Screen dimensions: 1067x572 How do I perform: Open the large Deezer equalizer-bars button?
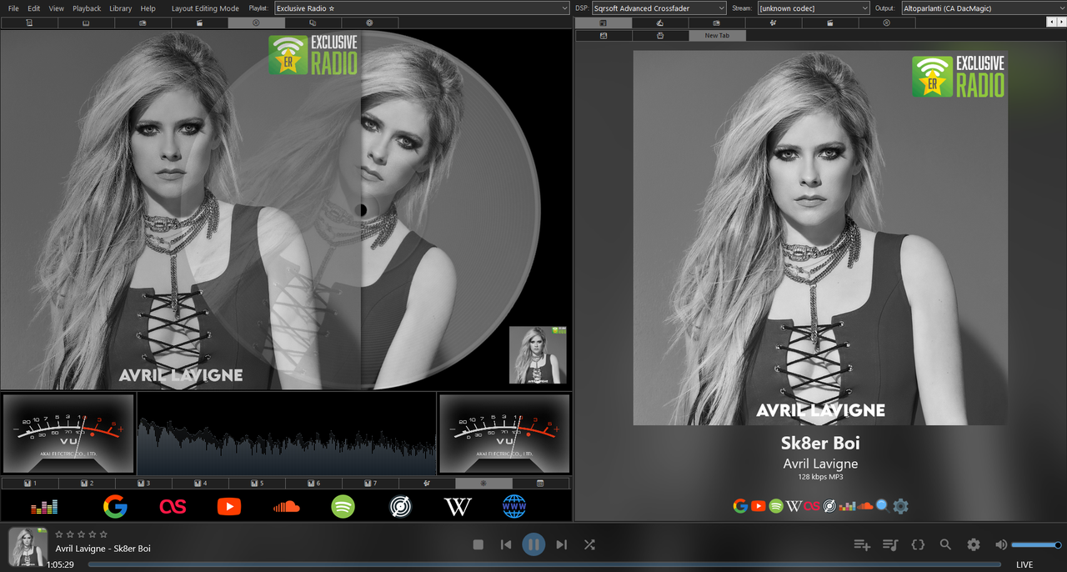44,506
